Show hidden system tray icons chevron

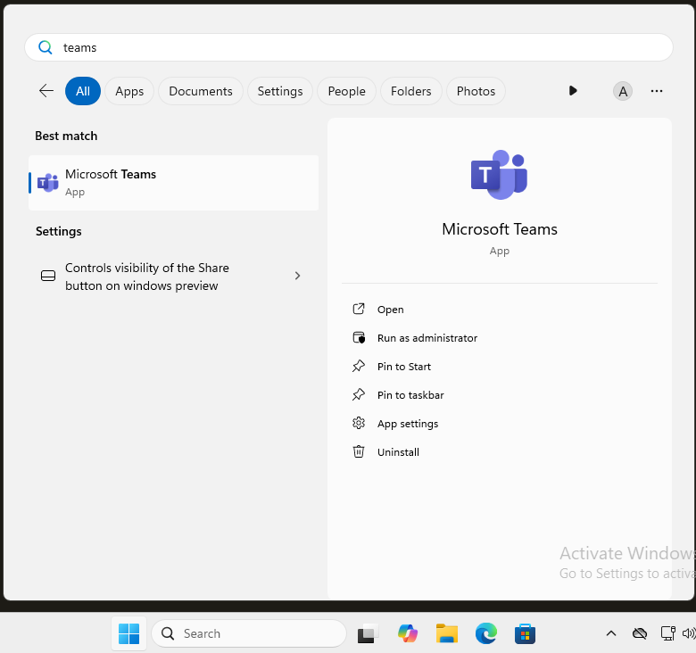click(x=611, y=633)
